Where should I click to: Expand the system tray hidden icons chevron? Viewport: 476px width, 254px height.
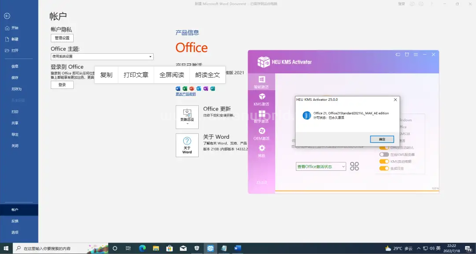419,249
